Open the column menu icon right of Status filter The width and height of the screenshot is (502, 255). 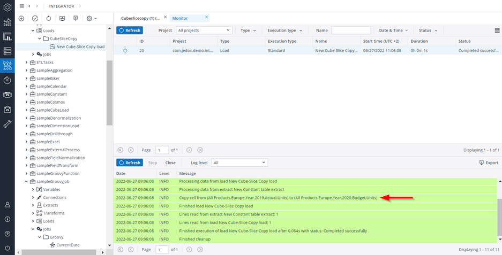(497, 30)
